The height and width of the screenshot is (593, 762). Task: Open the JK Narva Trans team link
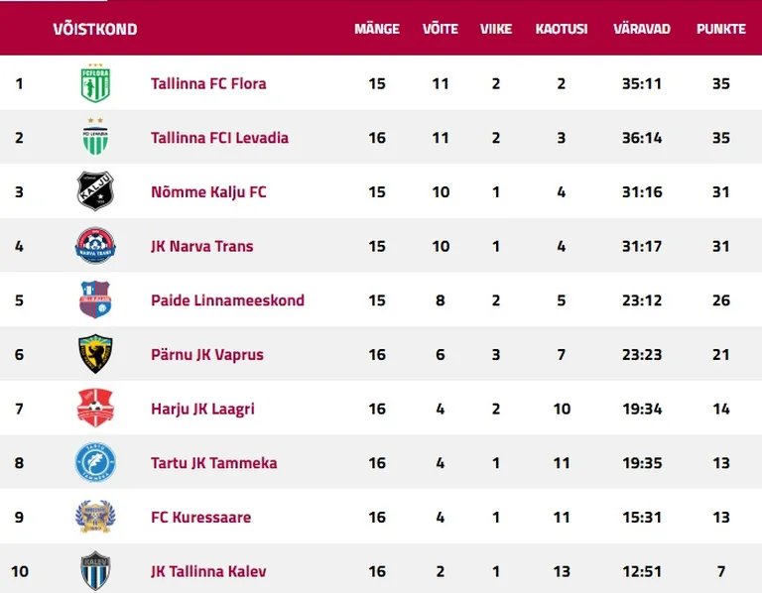[202, 246]
